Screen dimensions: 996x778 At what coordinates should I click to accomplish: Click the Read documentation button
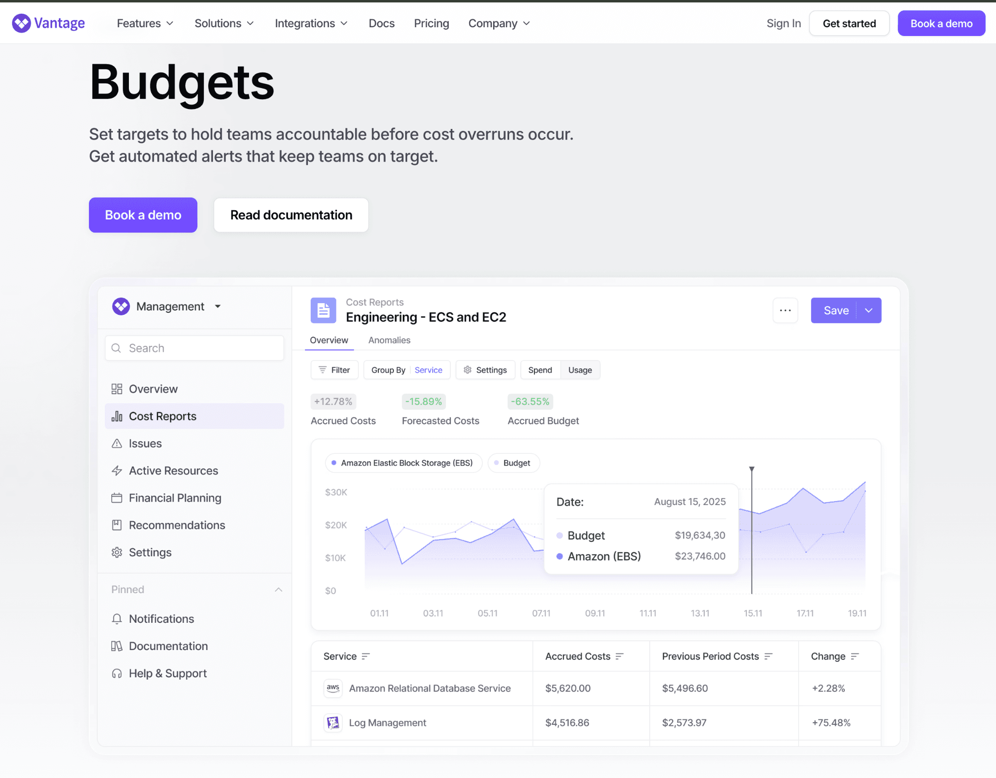point(291,215)
